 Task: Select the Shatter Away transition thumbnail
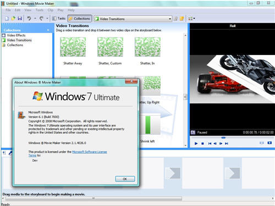(x=73, y=47)
